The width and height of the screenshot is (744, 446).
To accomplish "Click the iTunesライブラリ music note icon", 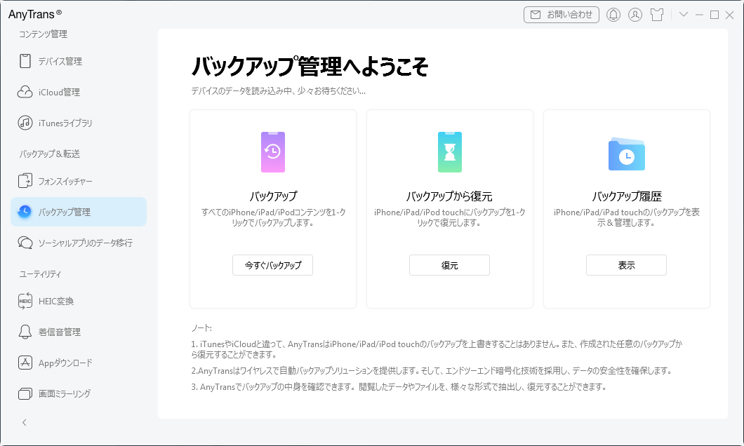I will [x=25, y=123].
